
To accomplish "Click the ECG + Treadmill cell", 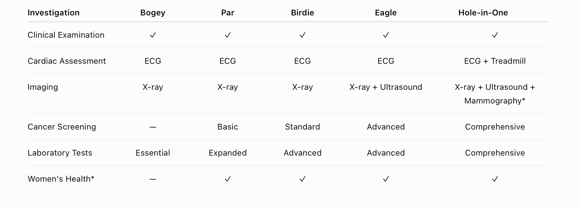I will 495,61.
